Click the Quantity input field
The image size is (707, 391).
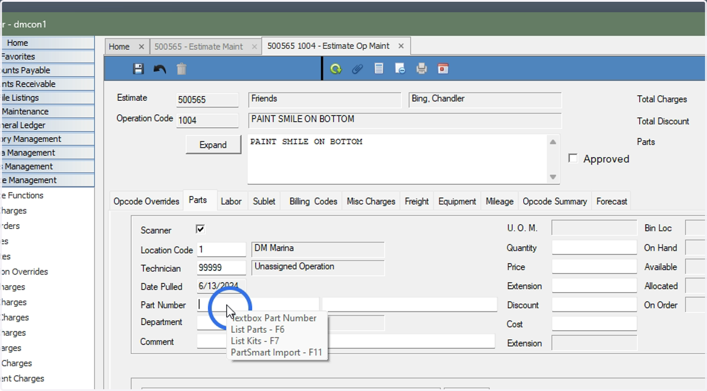click(x=594, y=247)
